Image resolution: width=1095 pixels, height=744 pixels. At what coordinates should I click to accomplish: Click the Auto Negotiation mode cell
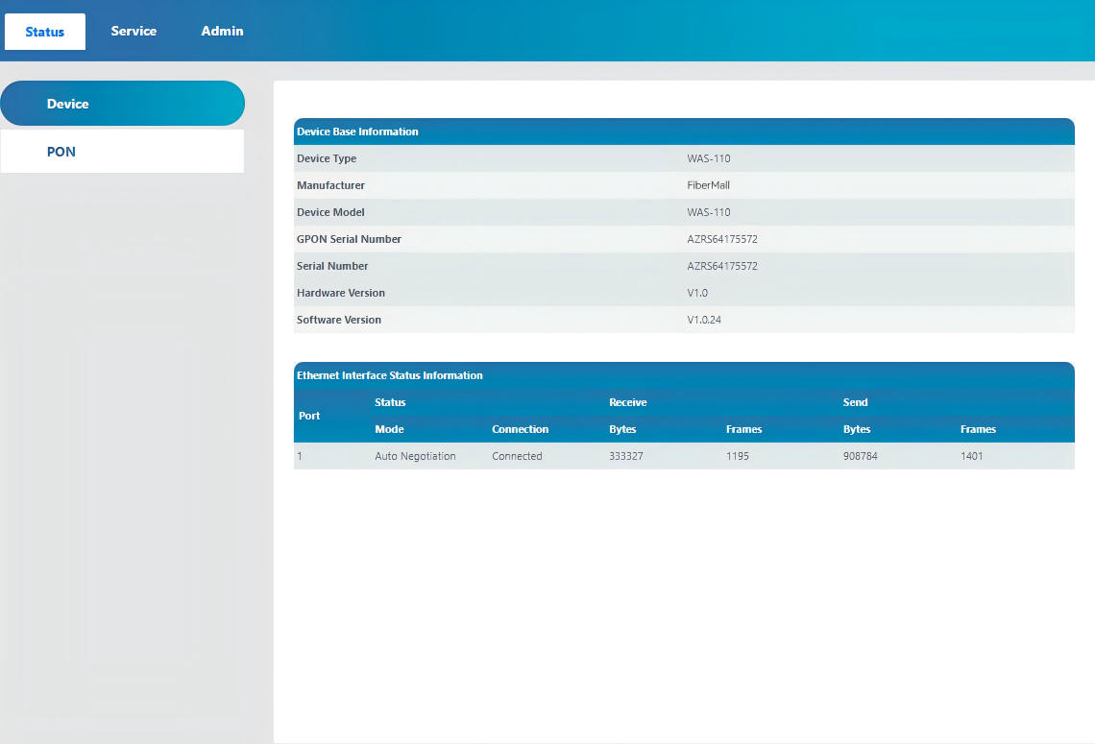coord(415,456)
